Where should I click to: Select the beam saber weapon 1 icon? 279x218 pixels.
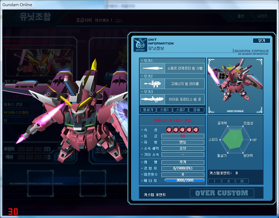click(153, 68)
